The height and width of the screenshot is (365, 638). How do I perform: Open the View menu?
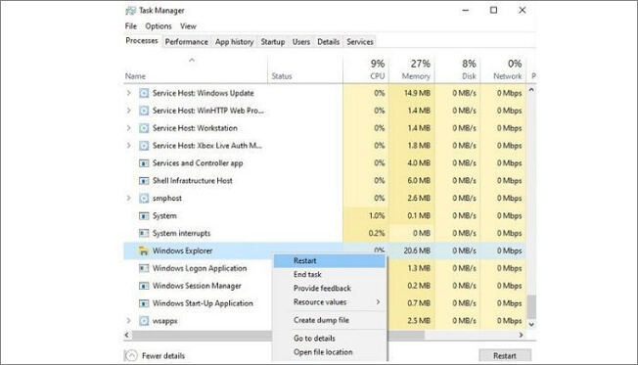pyautogui.click(x=188, y=26)
